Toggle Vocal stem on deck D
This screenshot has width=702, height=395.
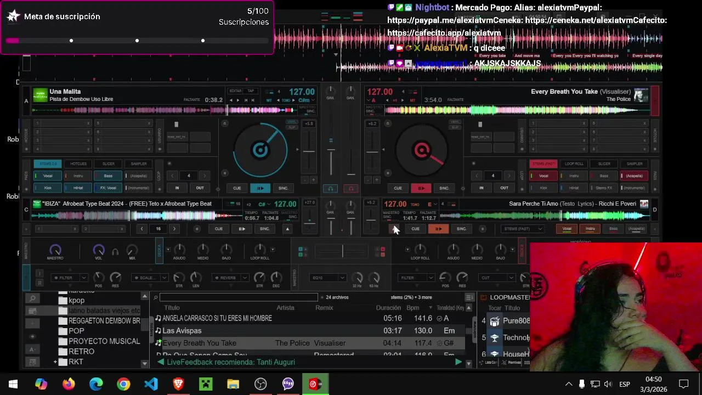click(567, 229)
